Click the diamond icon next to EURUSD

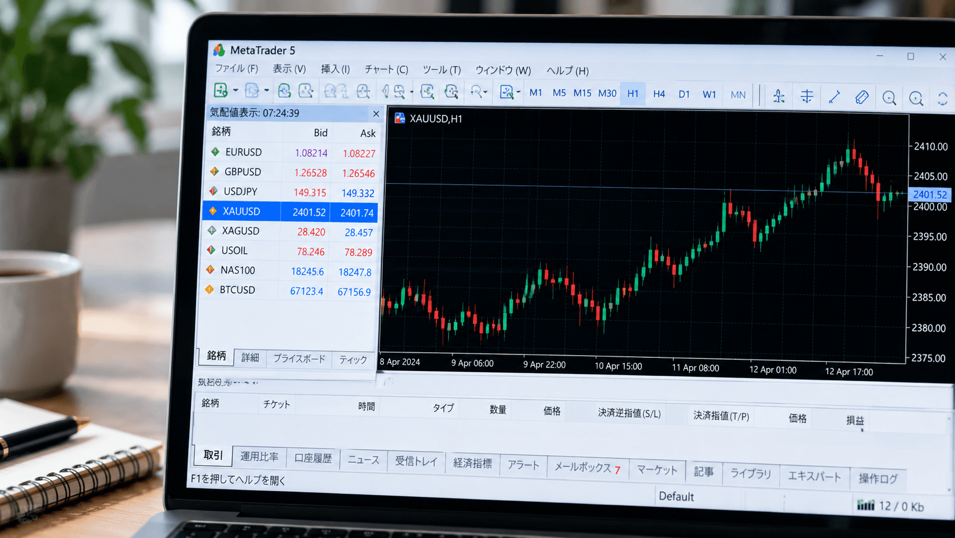coord(215,152)
